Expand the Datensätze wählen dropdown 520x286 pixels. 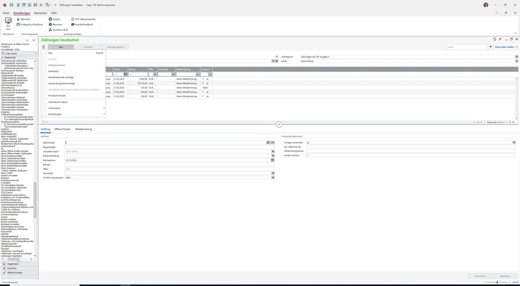506,47
